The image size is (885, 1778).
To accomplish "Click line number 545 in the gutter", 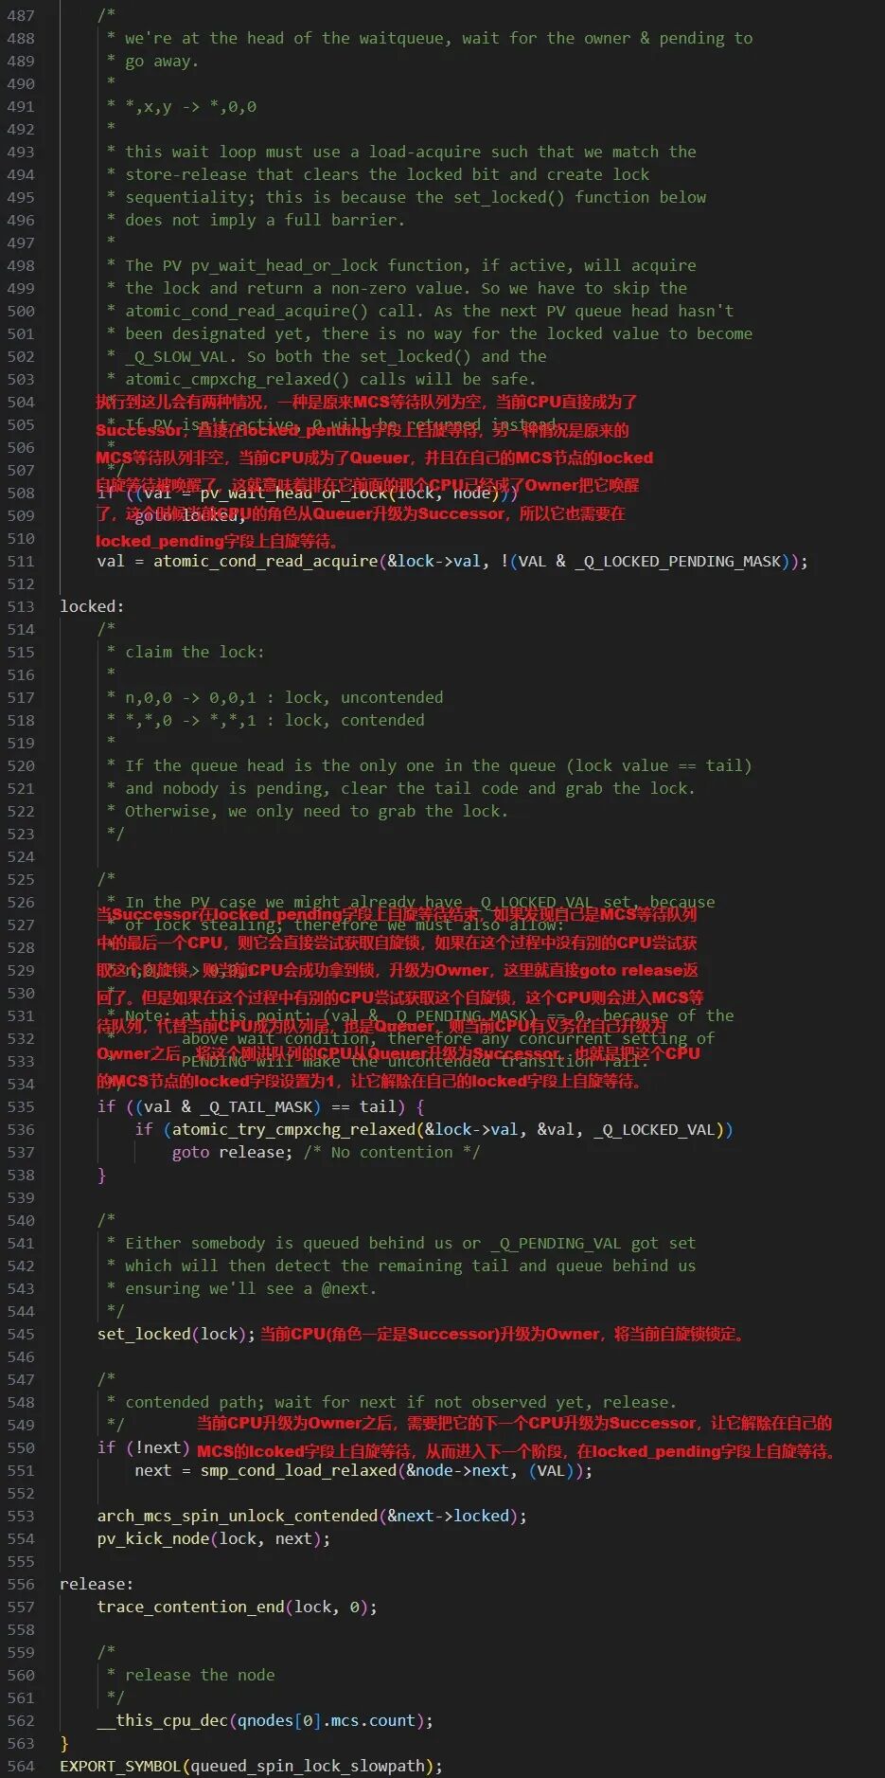I will coord(20,1334).
